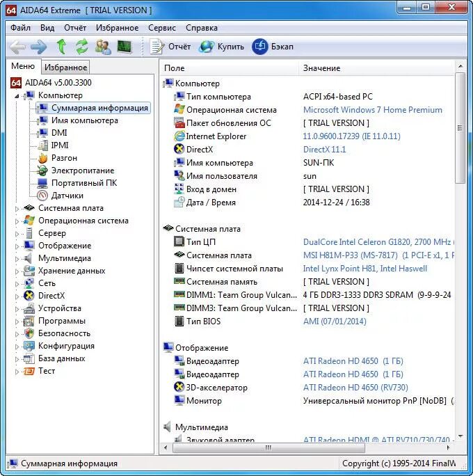This screenshot has width=473, height=476.
Task: Expand the Сервер tree node
Action: tap(17, 234)
